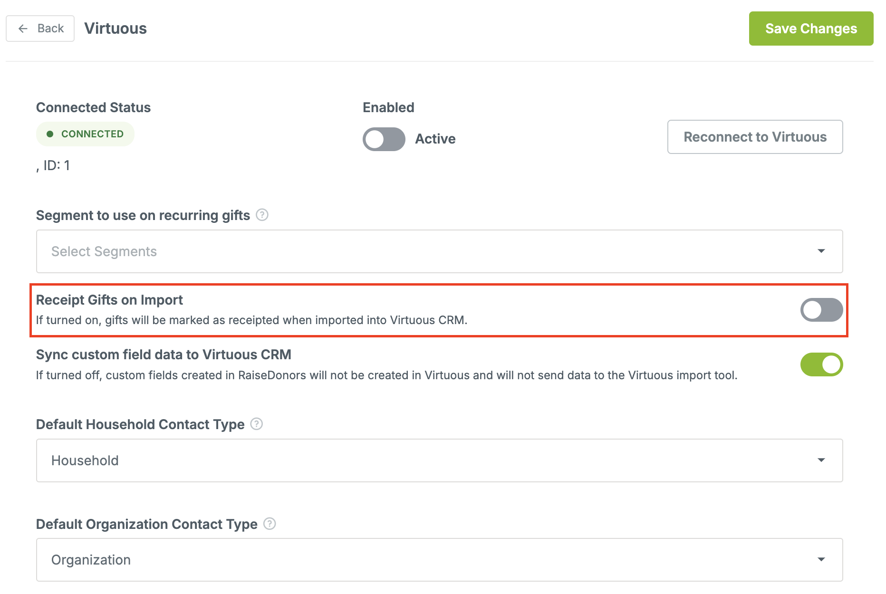Click the Virtuous page title
Screen dimensions: 886x594
[x=116, y=29]
